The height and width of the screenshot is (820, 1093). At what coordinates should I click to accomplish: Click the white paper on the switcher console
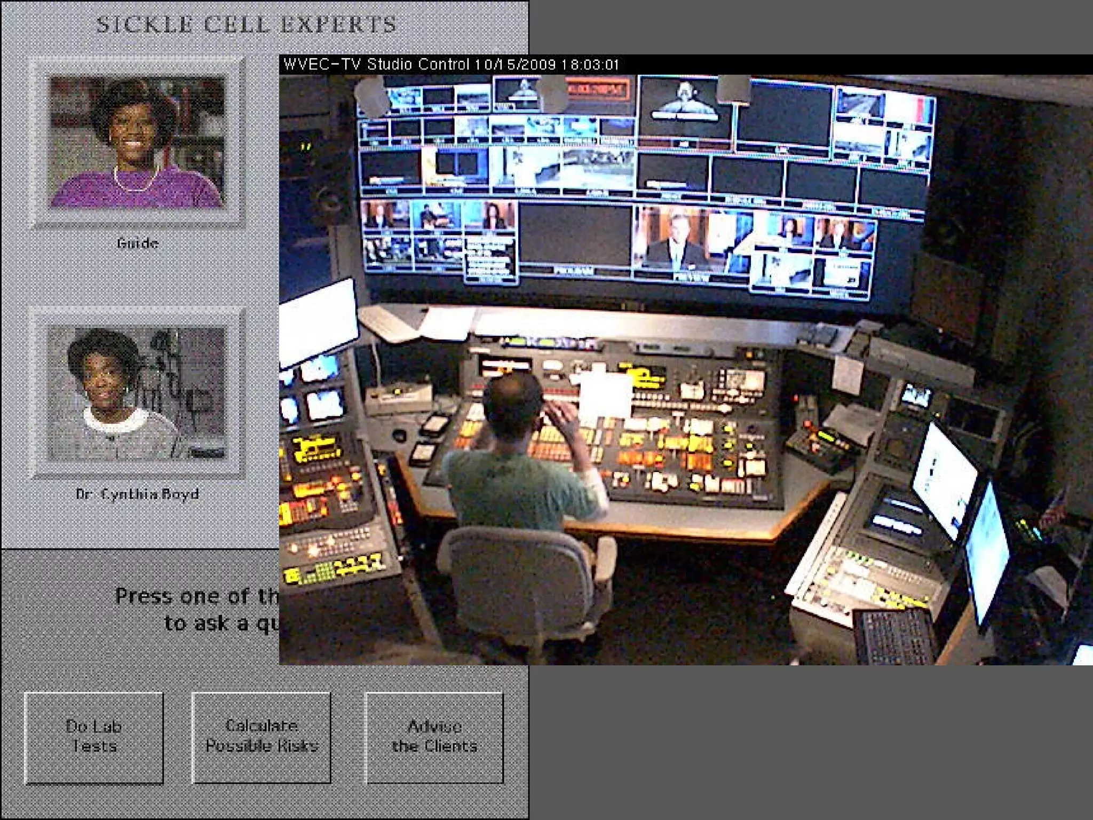[605, 395]
